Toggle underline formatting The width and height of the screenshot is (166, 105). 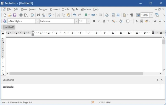(104, 21)
